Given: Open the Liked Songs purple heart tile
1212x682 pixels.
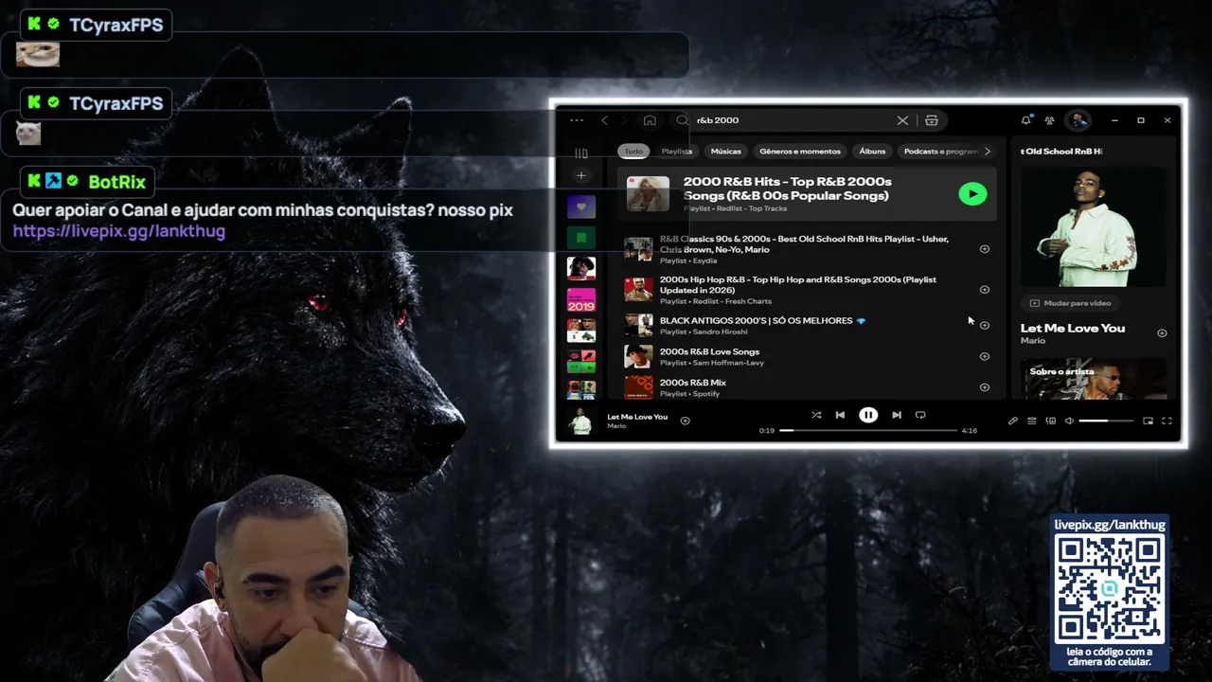Looking at the screenshot, I should pos(581,206).
